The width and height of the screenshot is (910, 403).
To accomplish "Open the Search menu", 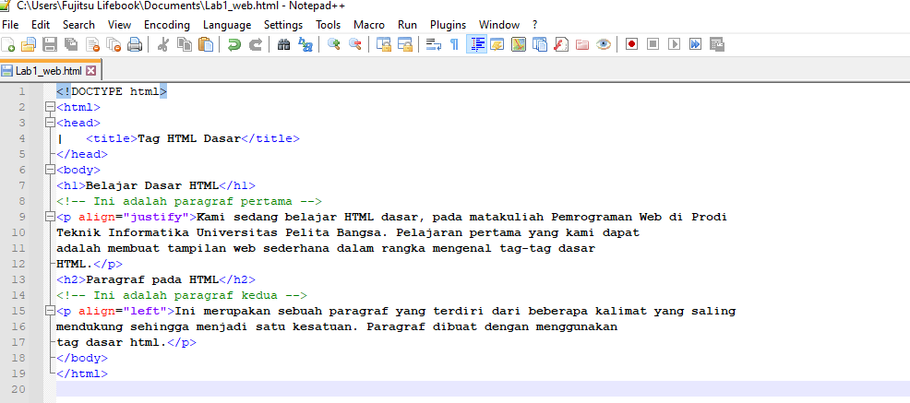I will pos(79,25).
